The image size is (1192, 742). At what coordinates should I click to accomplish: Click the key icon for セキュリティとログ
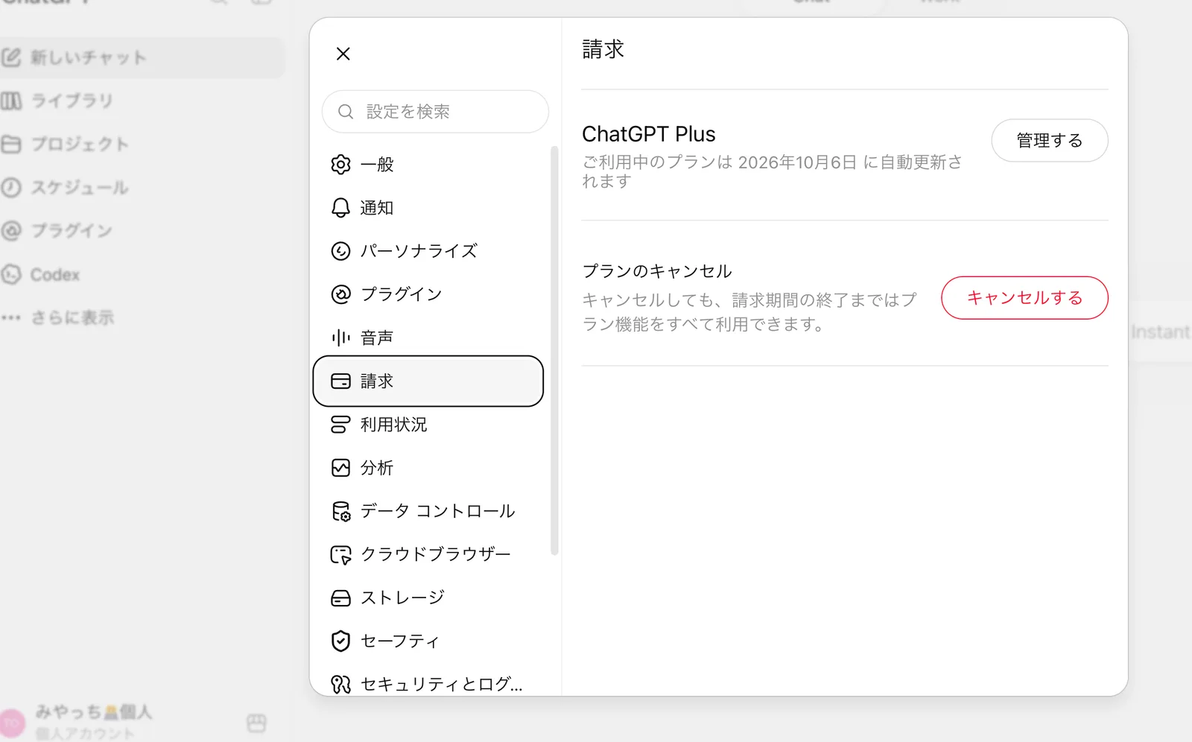coord(340,684)
